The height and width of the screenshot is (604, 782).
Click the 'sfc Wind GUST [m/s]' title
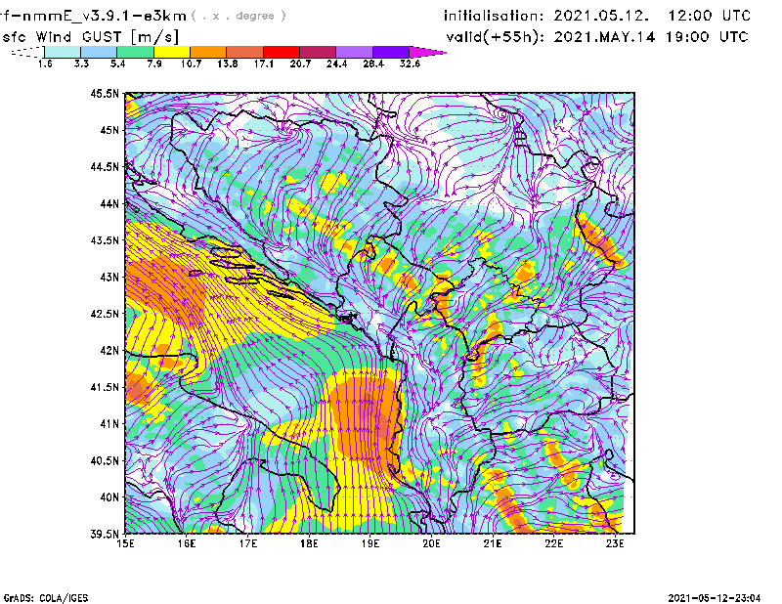(90, 37)
